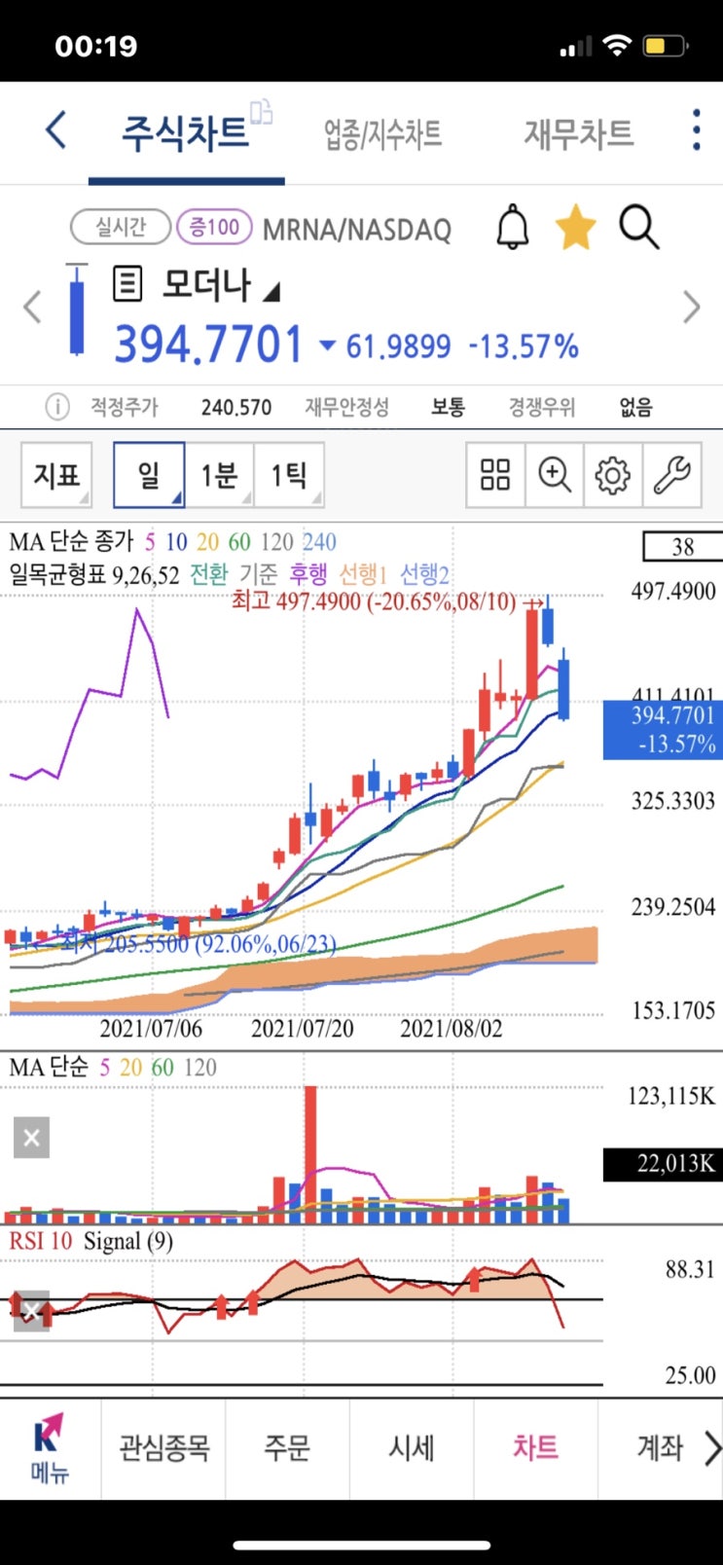Tap the 증100 margin badge

tap(214, 228)
